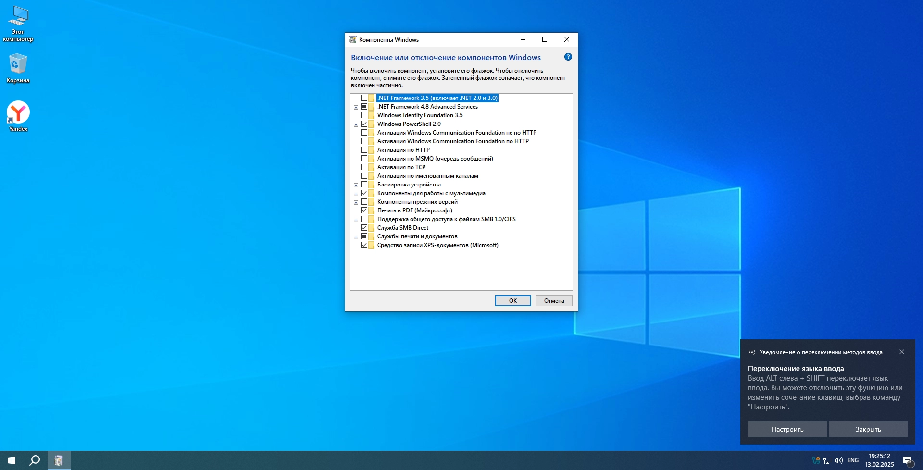Expand the Службы печати и документов node
Screen dimensions: 923x470
(356, 237)
